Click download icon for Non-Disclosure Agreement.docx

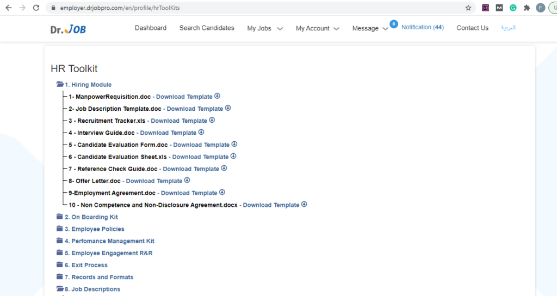(304, 205)
